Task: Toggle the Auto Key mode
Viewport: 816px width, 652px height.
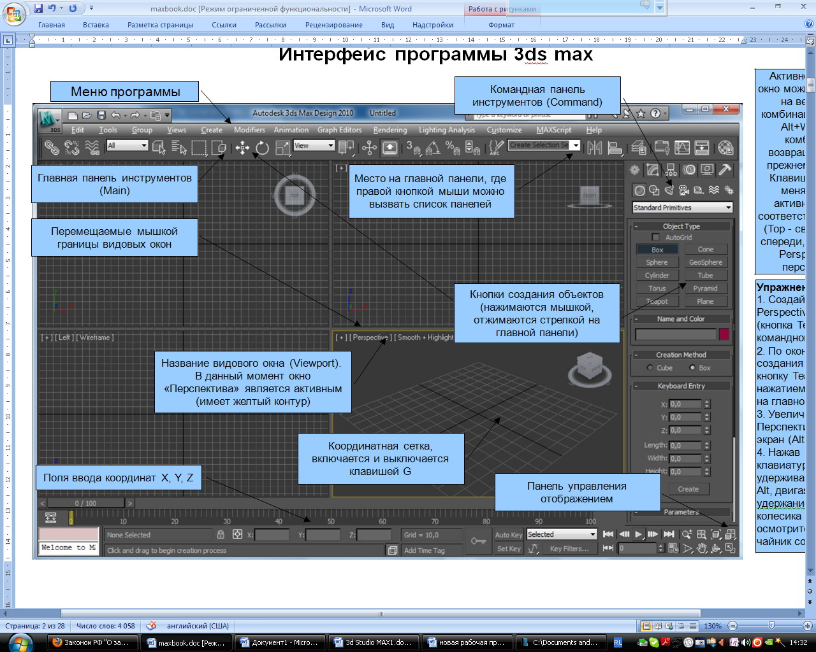Action: click(508, 535)
